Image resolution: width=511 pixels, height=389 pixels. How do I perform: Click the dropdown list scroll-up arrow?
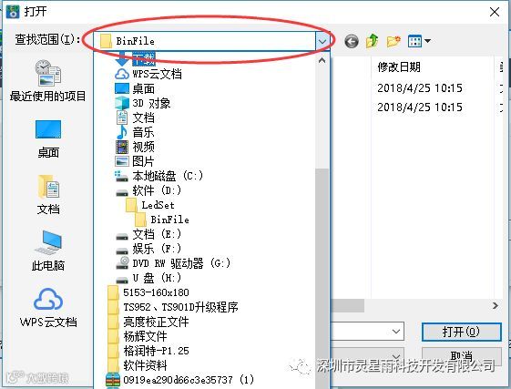tap(322, 61)
